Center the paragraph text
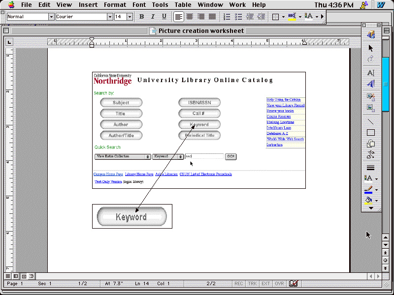Screen dimensions: 394x295 (190, 17)
